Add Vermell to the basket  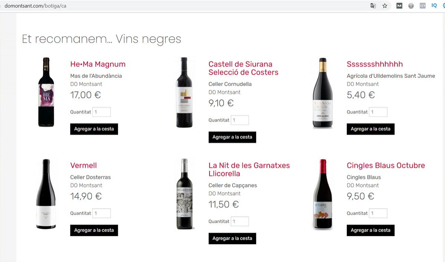[94, 230]
